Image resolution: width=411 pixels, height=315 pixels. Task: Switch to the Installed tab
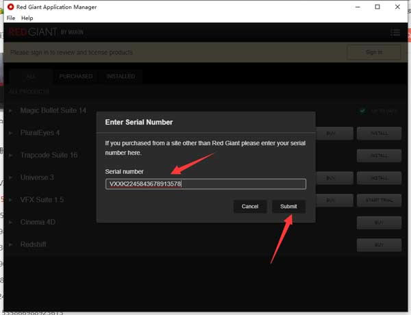click(121, 76)
